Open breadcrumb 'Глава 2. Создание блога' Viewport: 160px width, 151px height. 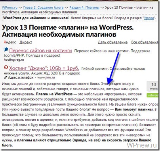[43, 7]
